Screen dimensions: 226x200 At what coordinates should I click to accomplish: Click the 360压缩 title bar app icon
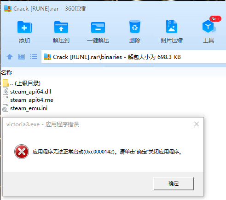(x=8, y=8)
